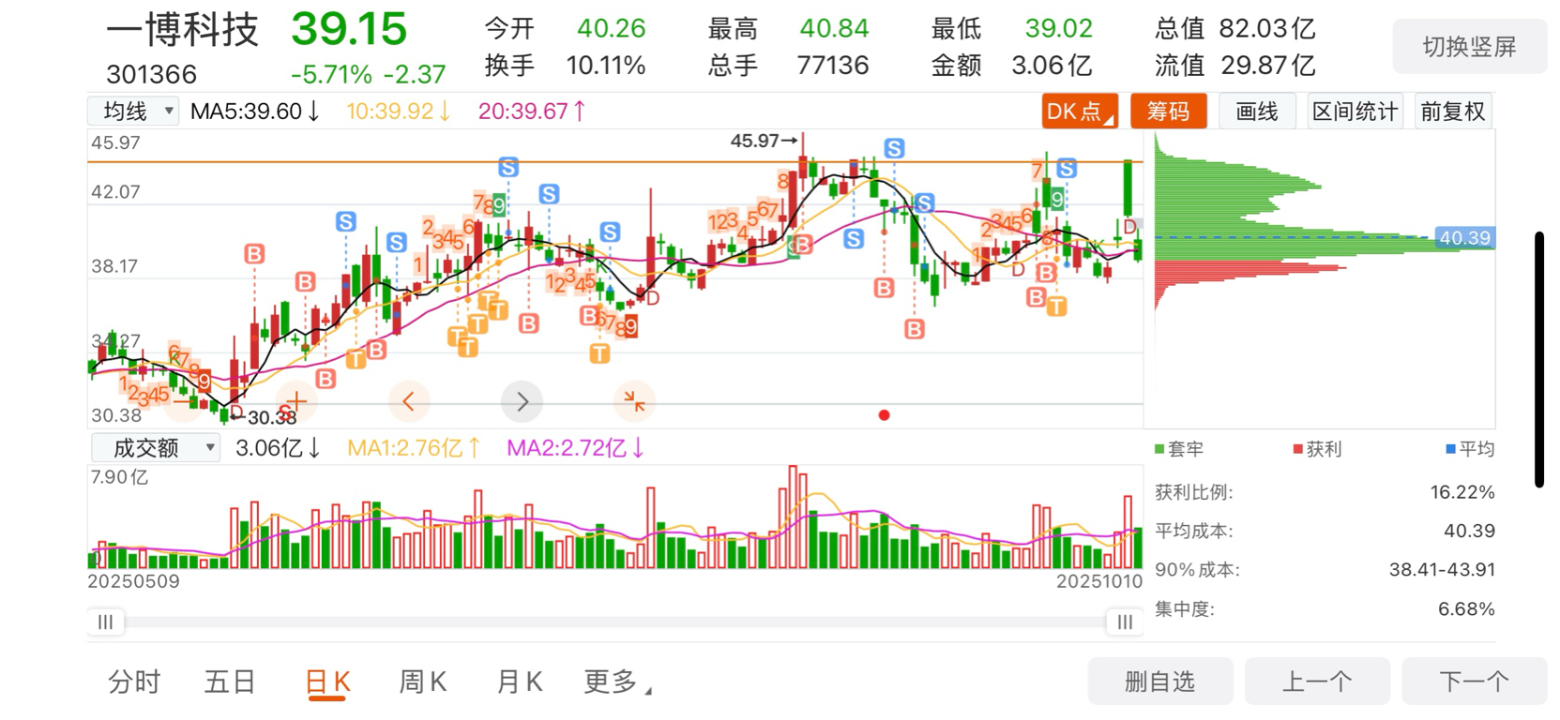Open the 均线 indicator dropdown

pyautogui.click(x=133, y=112)
